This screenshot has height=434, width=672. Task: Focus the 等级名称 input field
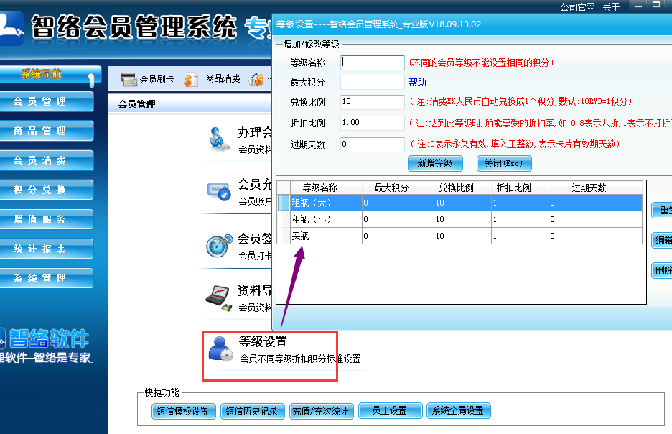pyautogui.click(x=373, y=63)
